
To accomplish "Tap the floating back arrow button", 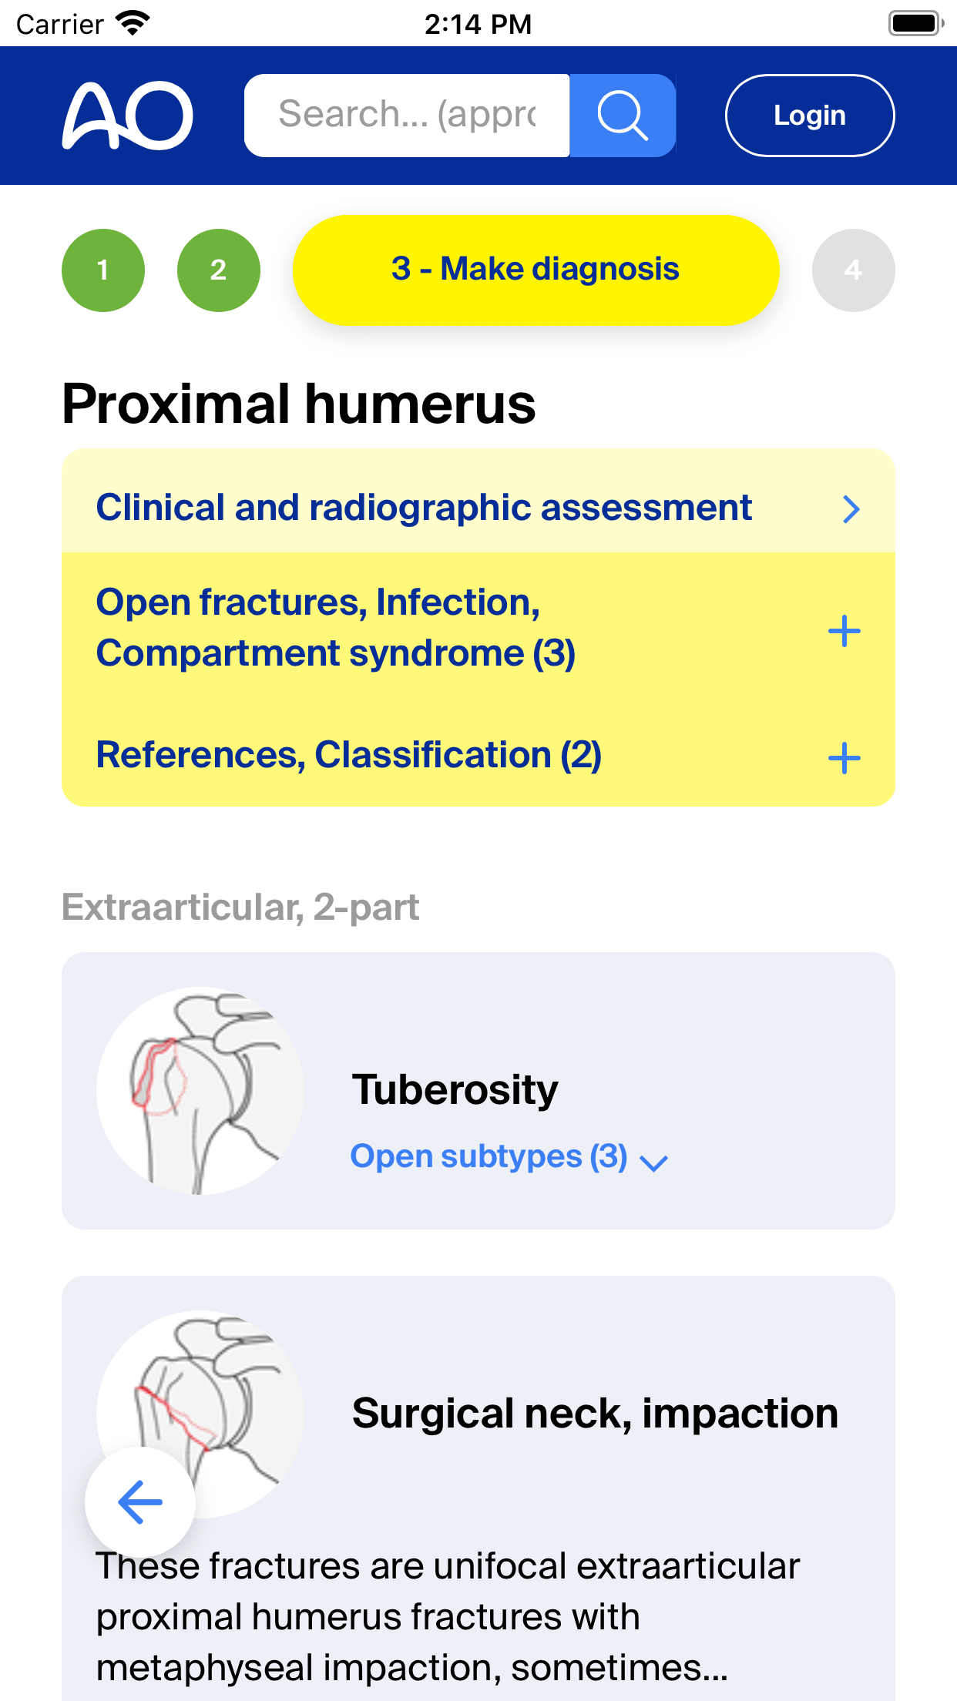I will [x=139, y=1501].
